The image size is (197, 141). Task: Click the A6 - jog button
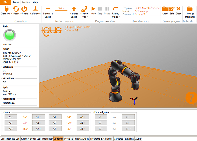(55, 129)
